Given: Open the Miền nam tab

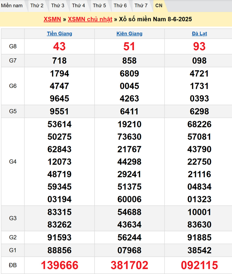Looking at the screenshot, I should (x=12, y=5).
